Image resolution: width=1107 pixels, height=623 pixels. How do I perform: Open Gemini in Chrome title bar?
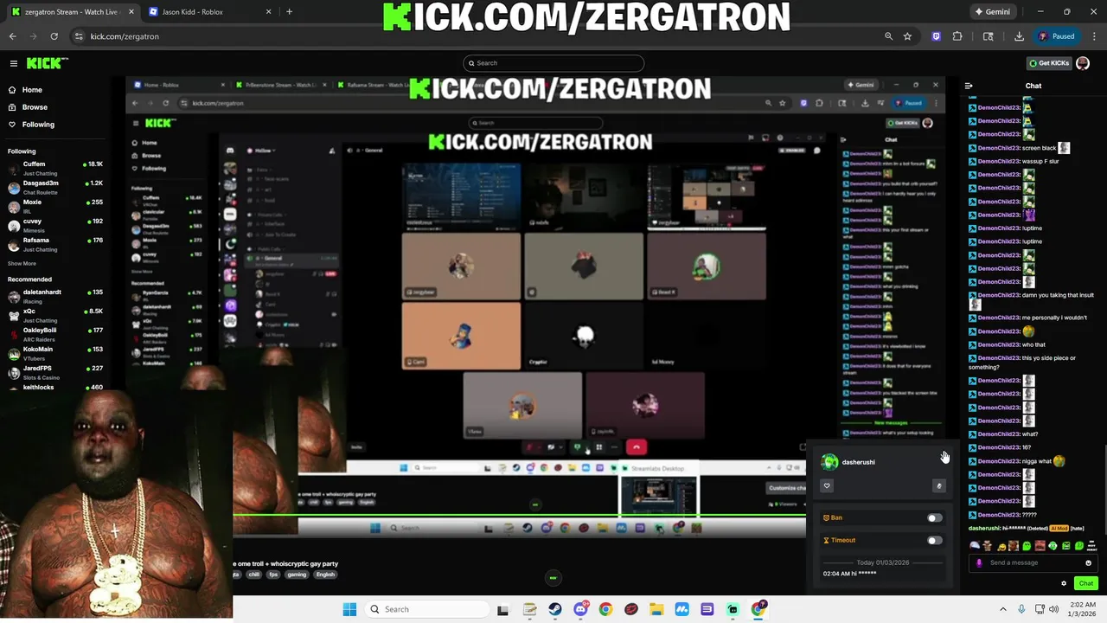[992, 12]
